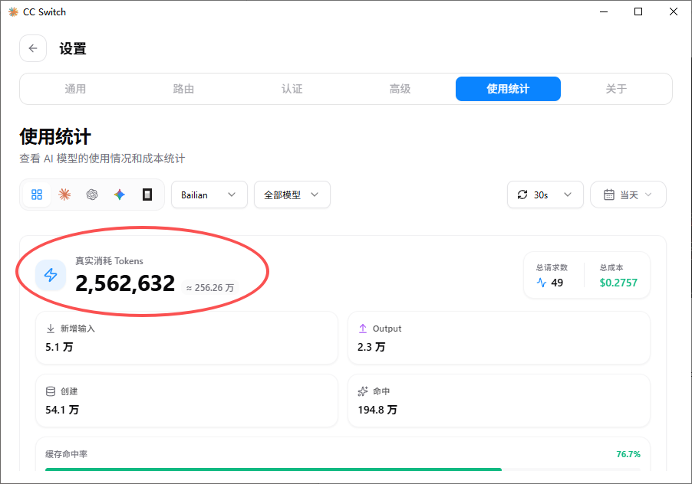Click the 真实消耗 Tokens label
This screenshot has width=692, height=484.
(110, 261)
